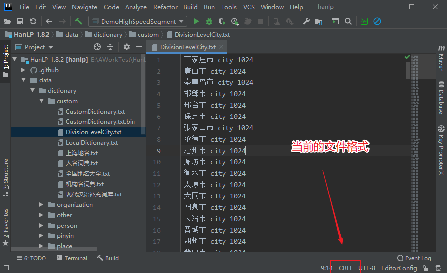Open the DemoHighSpeedSegment run configuration dropdown
This screenshot has height=273, width=447.
point(137,21)
